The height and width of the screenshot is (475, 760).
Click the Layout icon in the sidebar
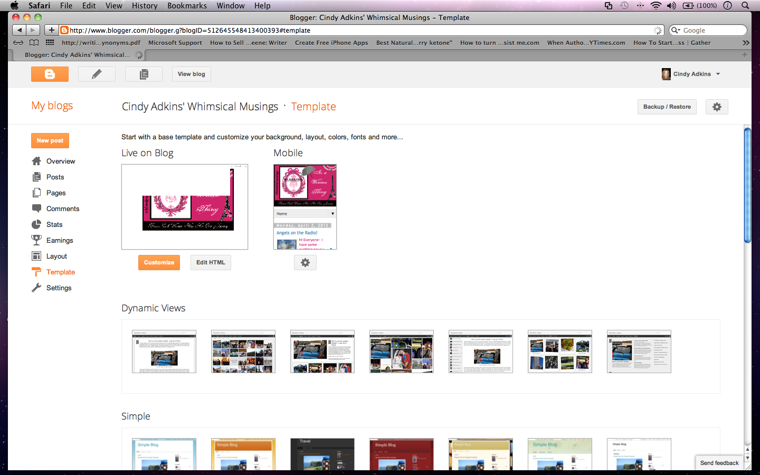pyautogui.click(x=36, y=256)
